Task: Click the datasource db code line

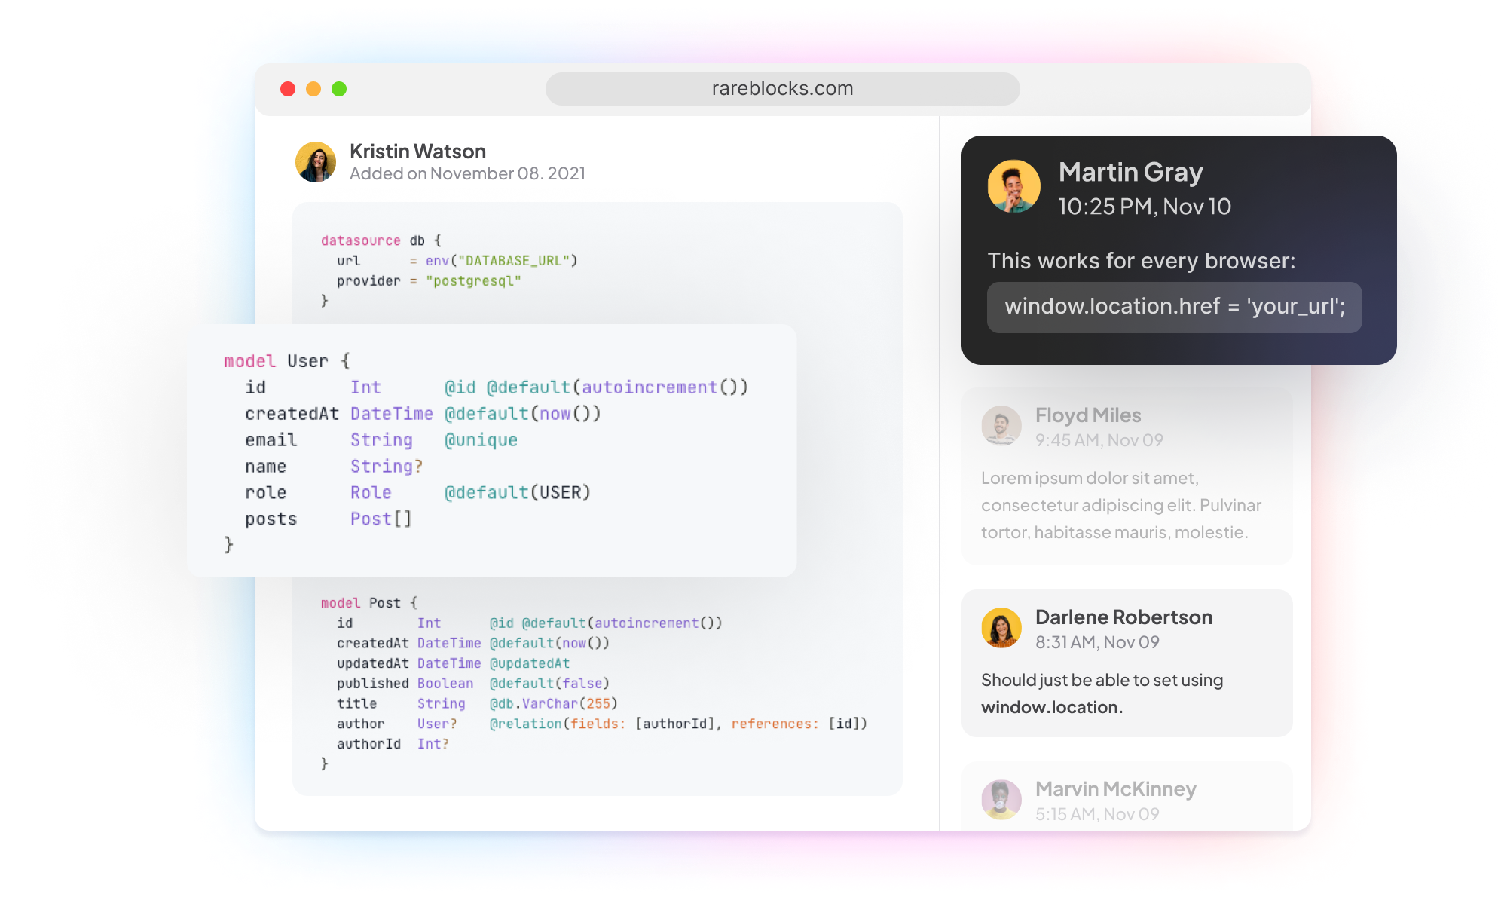Action: (x=381, y=240)
